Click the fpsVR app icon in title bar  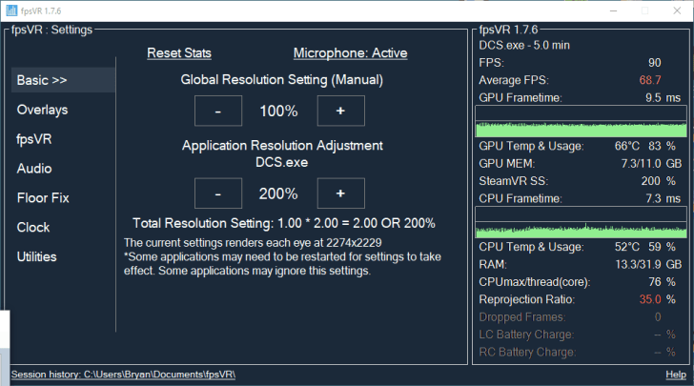tap(12, 10)
